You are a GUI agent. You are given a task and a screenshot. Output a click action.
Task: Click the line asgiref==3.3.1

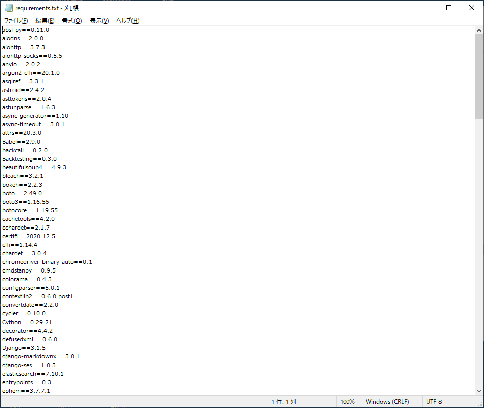click(23, 81)
